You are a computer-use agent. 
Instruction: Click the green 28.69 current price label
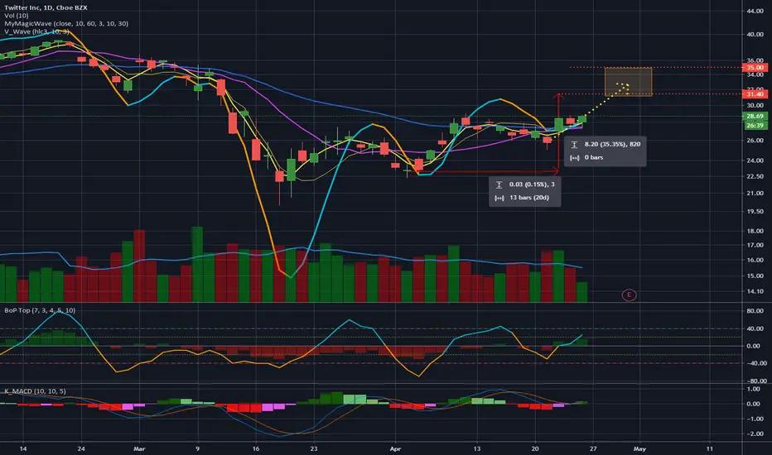click(755, 117)
